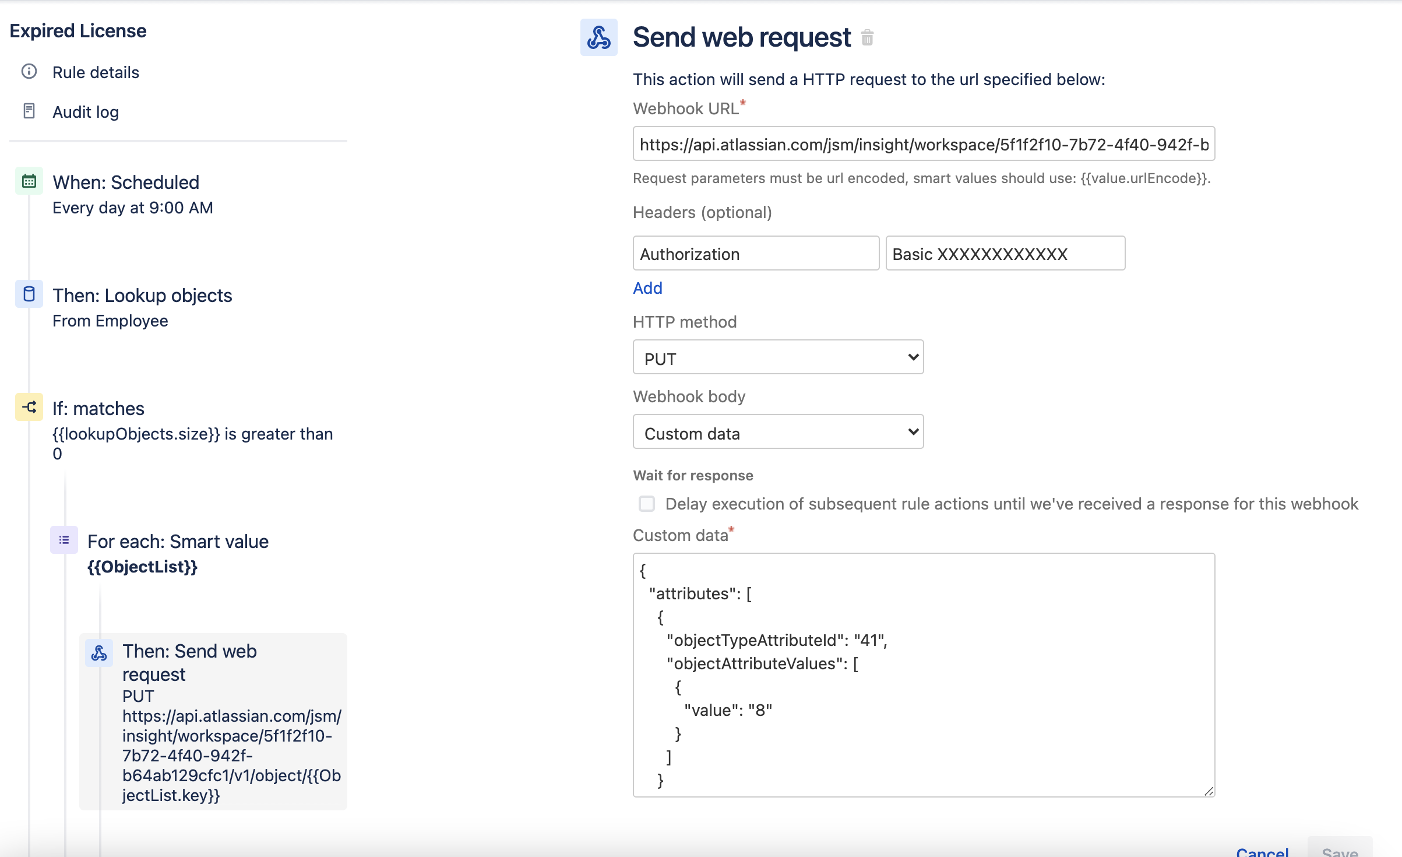This screenshot has height=857, width=1402.
Task: Select the Scheduled trigger calendar icon
Action: pos(29,181)
